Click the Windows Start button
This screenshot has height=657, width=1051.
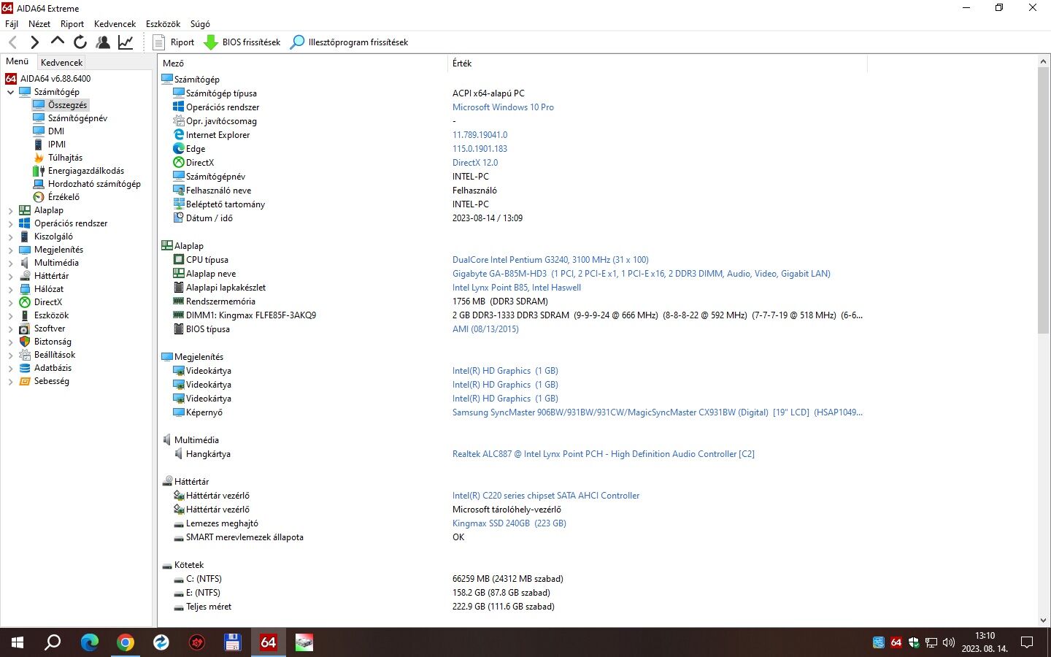(x=18, y=642)
